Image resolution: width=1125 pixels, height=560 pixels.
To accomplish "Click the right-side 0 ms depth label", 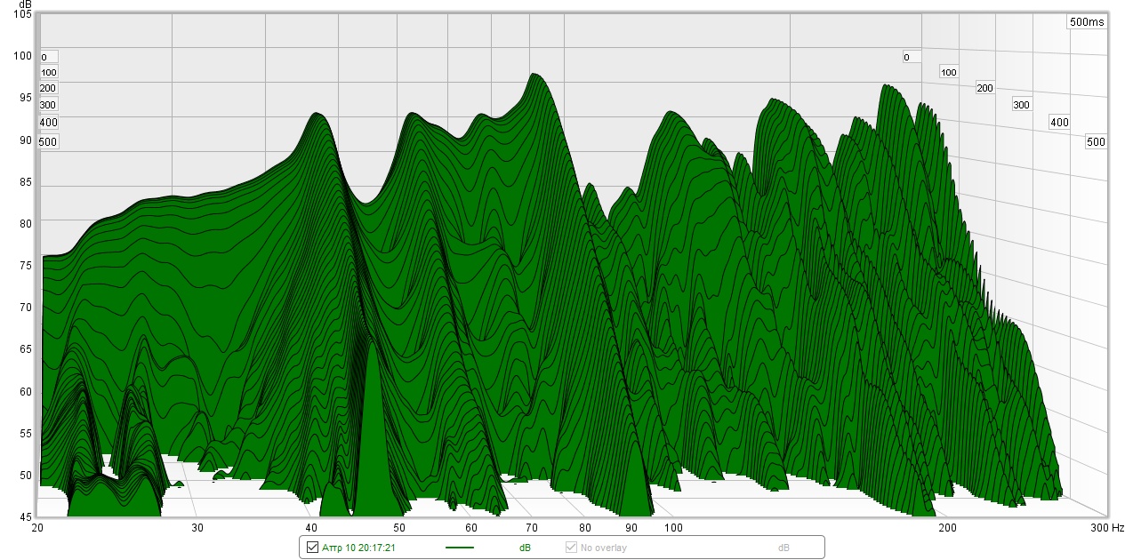I will (x=906, y=57).
